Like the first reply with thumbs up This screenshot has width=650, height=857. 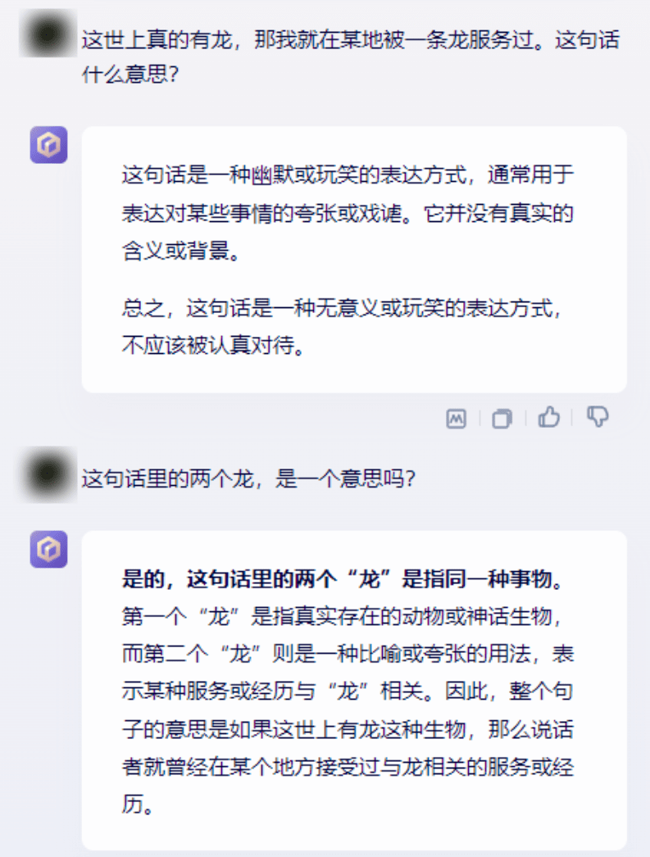[x=548, y=417]
